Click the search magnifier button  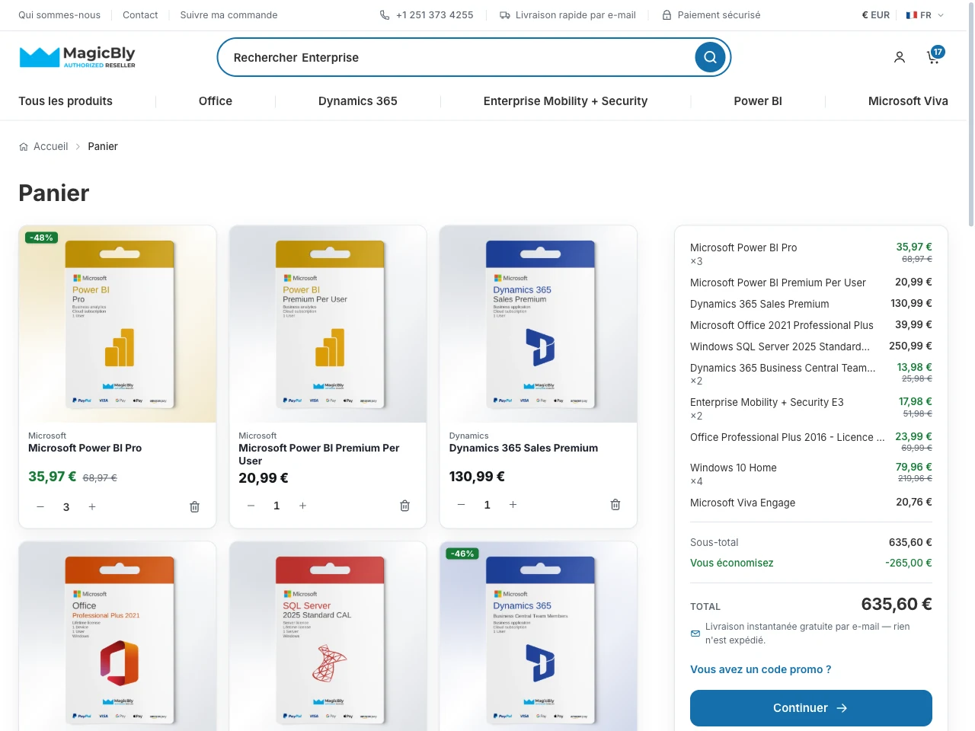710,57
